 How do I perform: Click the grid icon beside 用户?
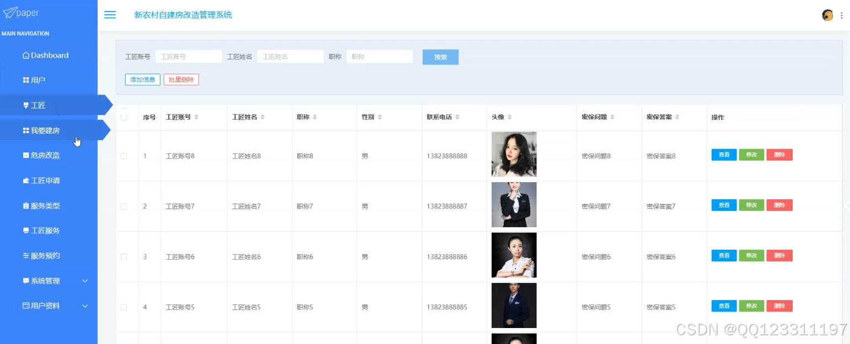25,80
